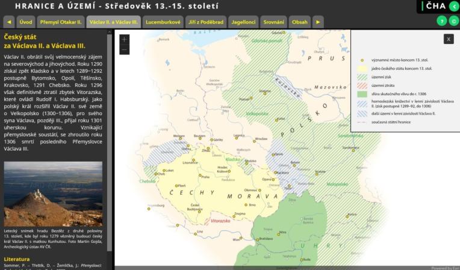Click the Kladsko map label
The image size is (460, 270).
click(x=233, y=160)
